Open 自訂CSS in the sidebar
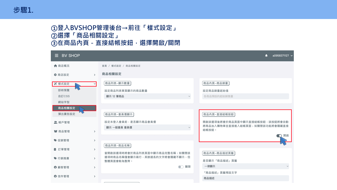 (64, 96)
